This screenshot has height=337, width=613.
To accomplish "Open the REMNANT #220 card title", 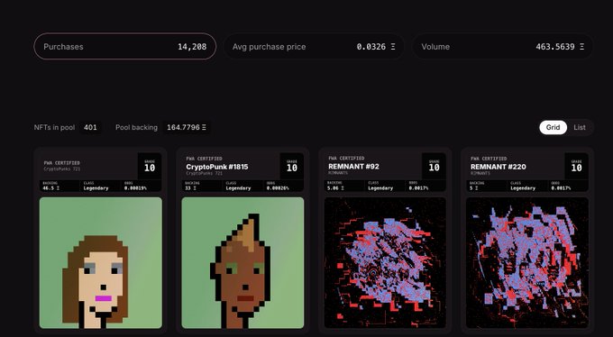I will pos(498,167).
